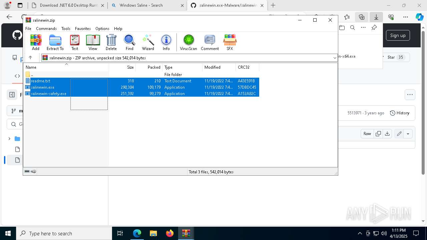The image size is (427, 240).
Task: Open the Favorites menu
Action: click(83, 29)
